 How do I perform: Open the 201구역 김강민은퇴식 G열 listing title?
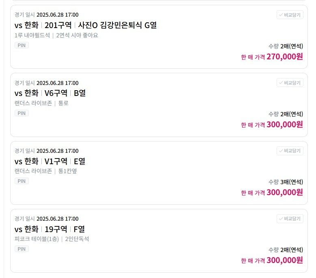tap(85, 25)
